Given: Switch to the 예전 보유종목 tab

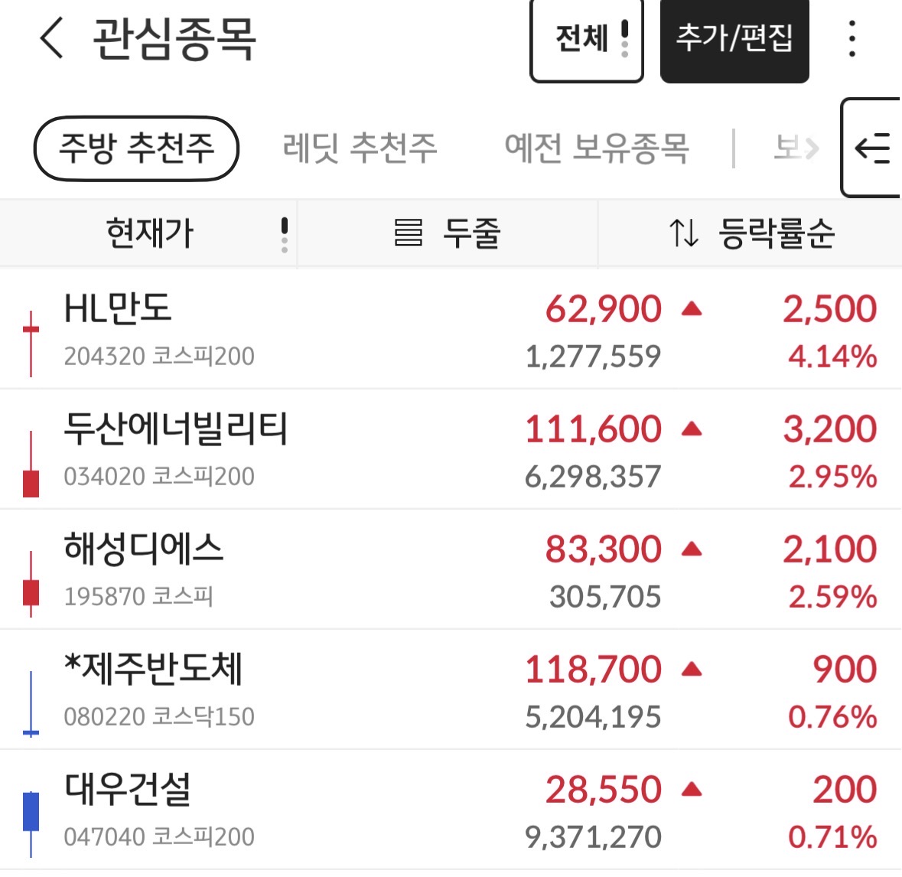Looking at the screenshot, I should point(597,148).
